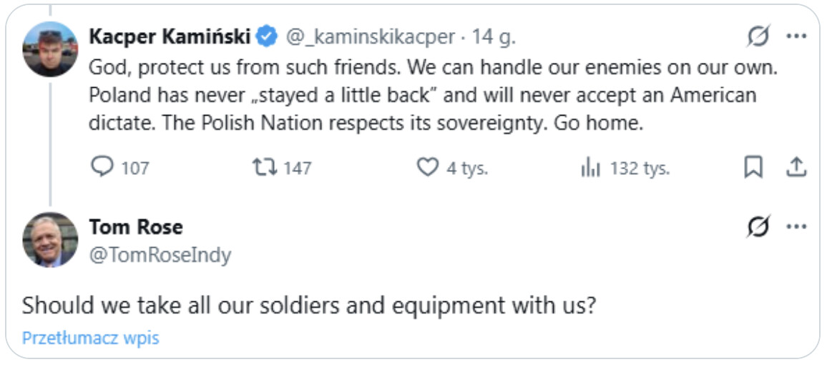Click Kacper Kamiński's profile avatar
The height and width of the screenshot is (367, 827).
[x=50, y=49]
